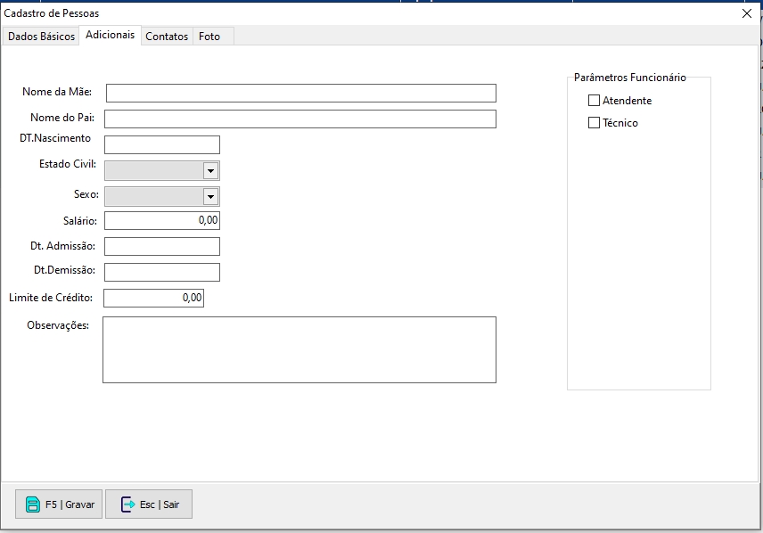Switch to the Dados Básicos tab
Viewport: 763px width, 533px height.
pyautogui.click(x=41, y=37)
